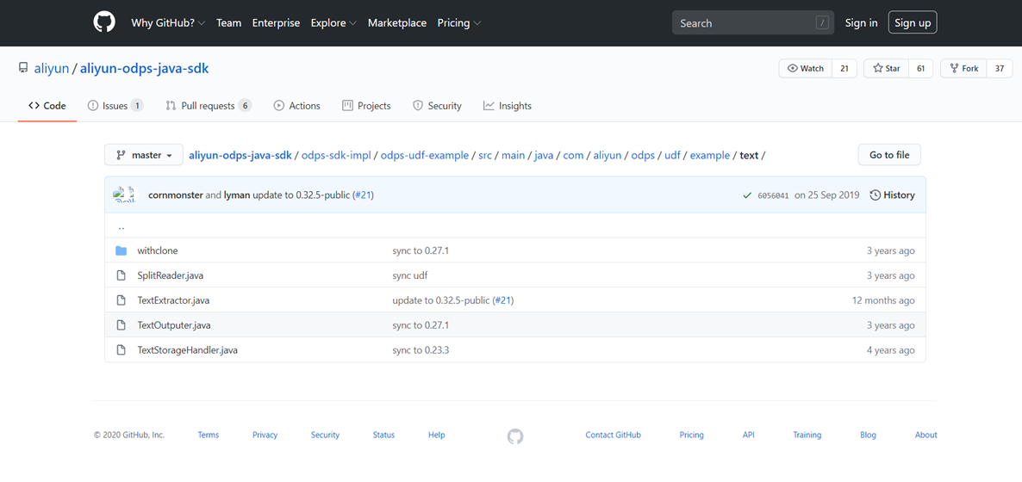
Task: Go to odps-sdk-impl in breadcrumb
Action: tap(336, 156)
